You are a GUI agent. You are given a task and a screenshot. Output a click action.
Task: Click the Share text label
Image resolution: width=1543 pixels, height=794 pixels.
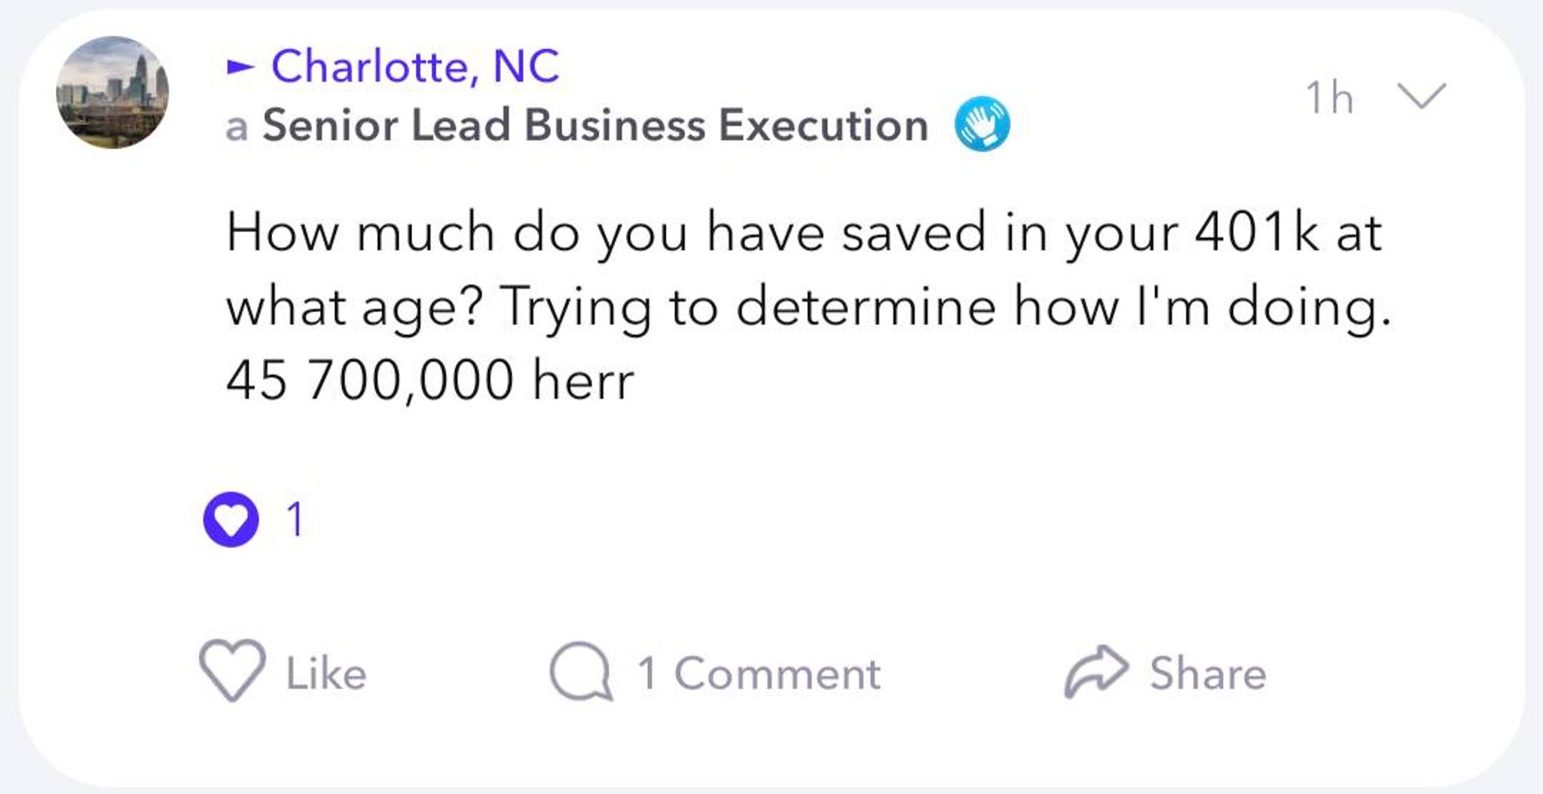click(x=1208, y=673)
